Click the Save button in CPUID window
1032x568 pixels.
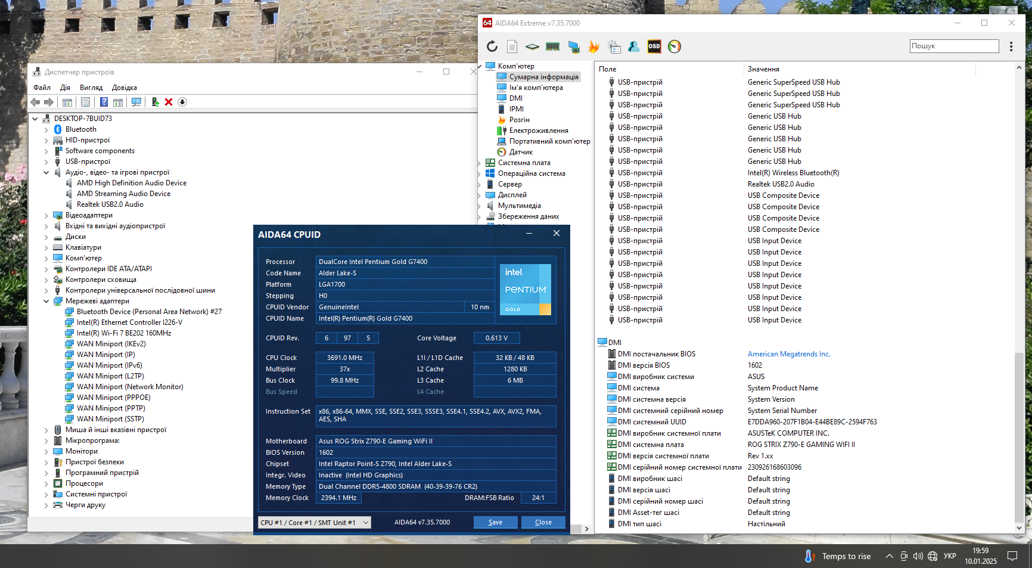coord(495,522)
